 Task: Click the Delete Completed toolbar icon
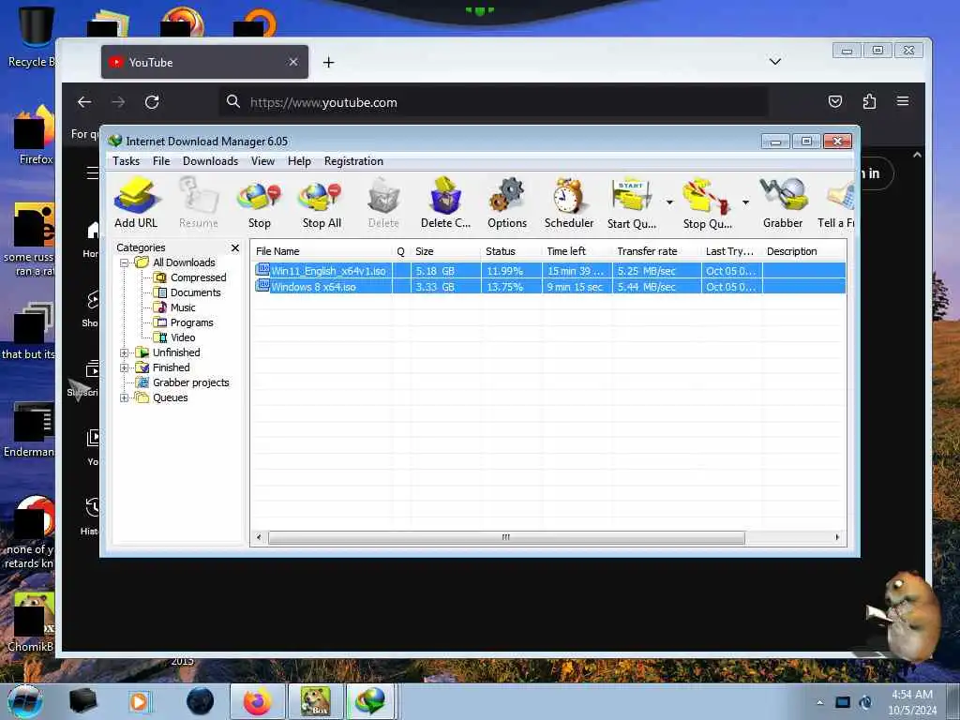(x=445, y=203)
